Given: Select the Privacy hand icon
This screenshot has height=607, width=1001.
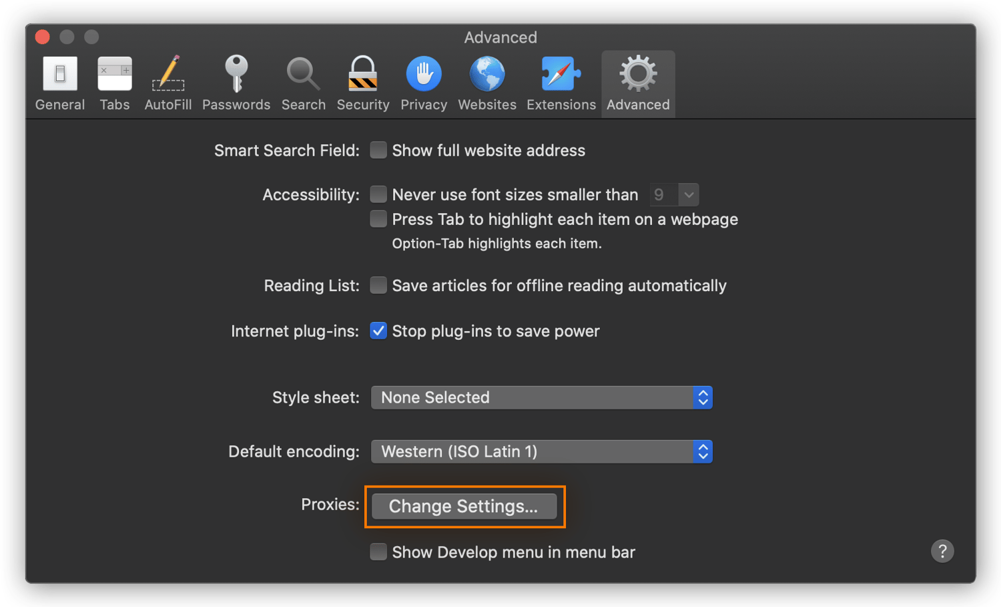Looking at the screenshot, I should point(424,80).
